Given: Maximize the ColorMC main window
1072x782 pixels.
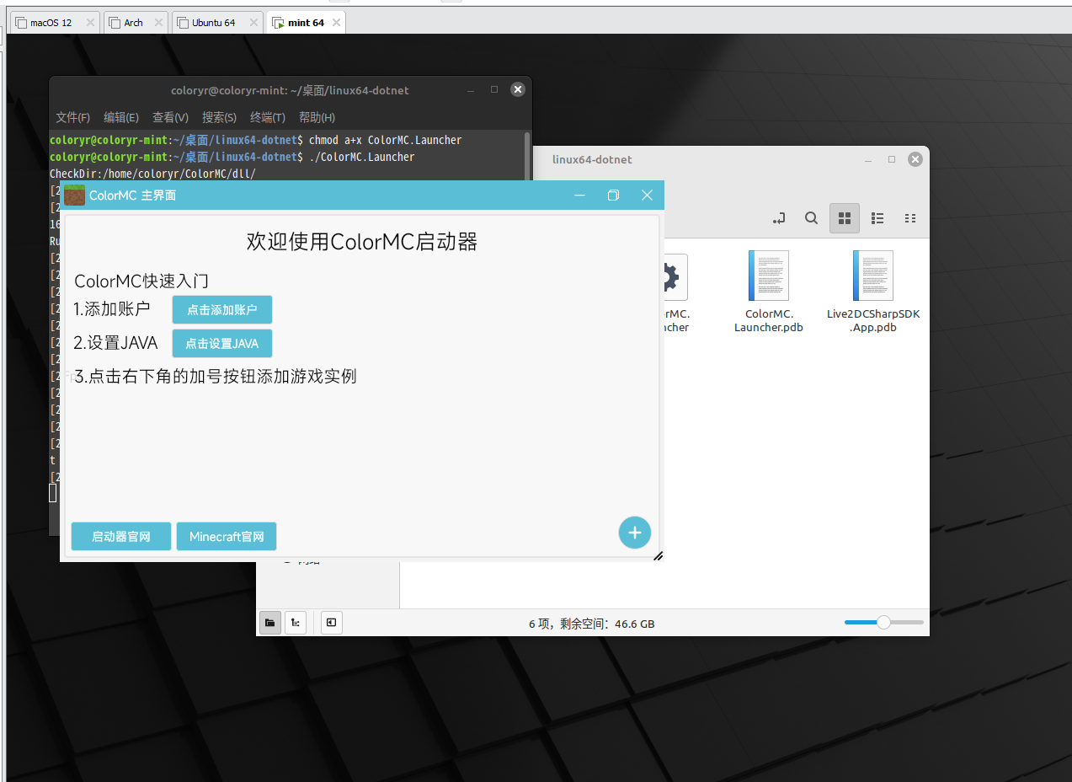Looking at the screenshot, I should [613, 195].
